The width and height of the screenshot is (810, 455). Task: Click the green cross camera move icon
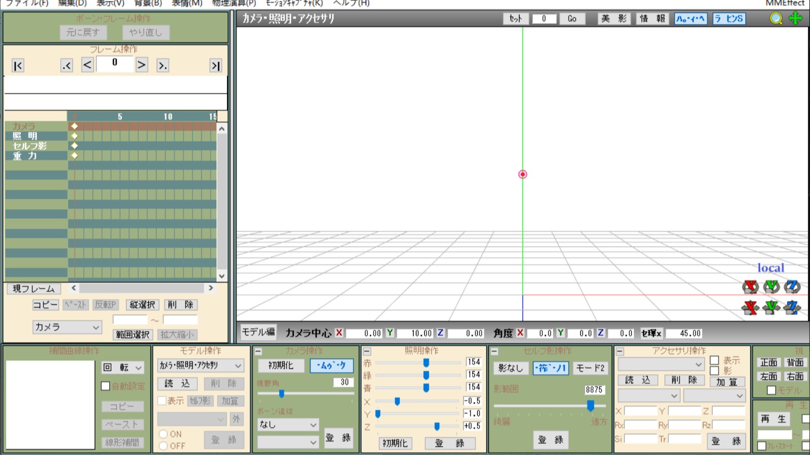tap(796, 18)
